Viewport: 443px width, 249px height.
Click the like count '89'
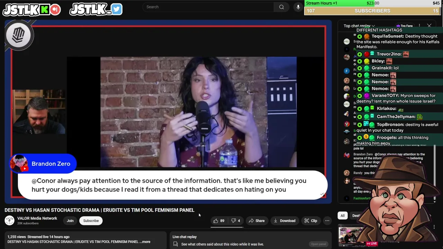pyautogui.click(x=222, y=221)
